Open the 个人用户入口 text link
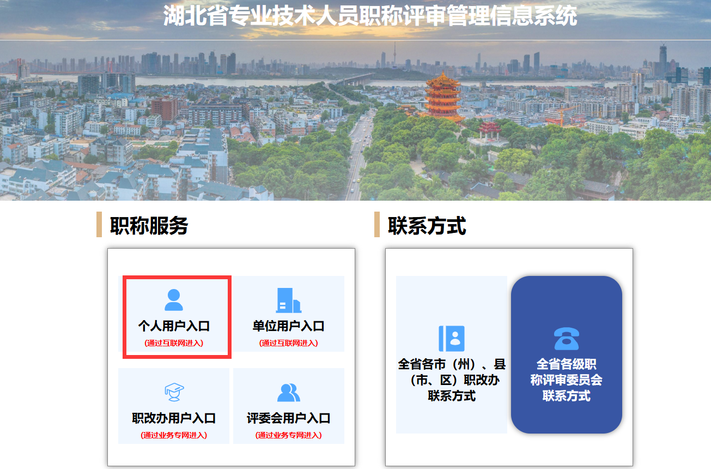This screenshot has height=469, width=711. [x=174, y=326]
